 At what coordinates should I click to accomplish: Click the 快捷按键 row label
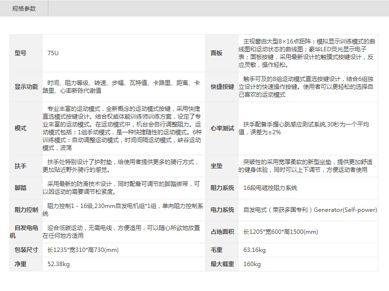222,86
